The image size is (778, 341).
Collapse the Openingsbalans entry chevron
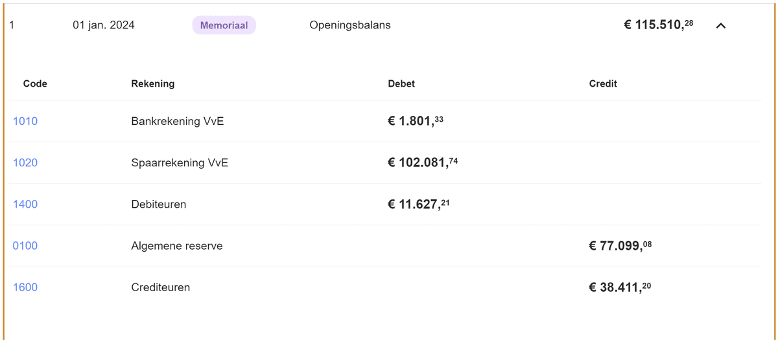(x=720, y=26)
